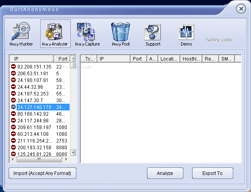Click the Ty... column header in results
Viewport: 251px width, 192px height.
(89, 59)
